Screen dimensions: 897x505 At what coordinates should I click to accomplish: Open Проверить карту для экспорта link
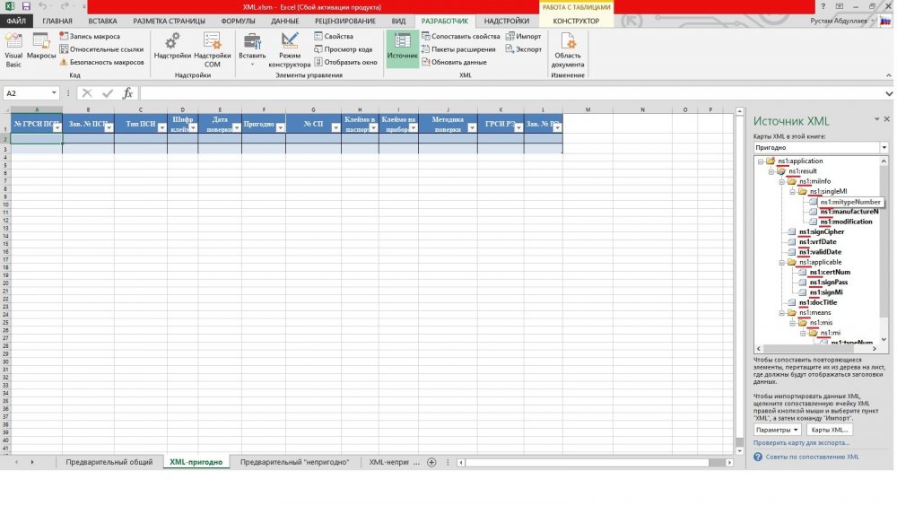(x=801, y=443)
